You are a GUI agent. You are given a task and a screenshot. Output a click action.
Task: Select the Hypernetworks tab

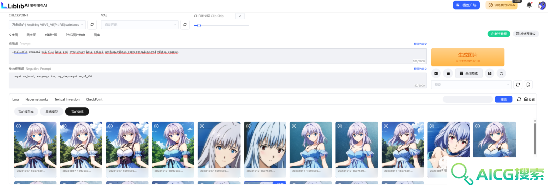[37, 99]
